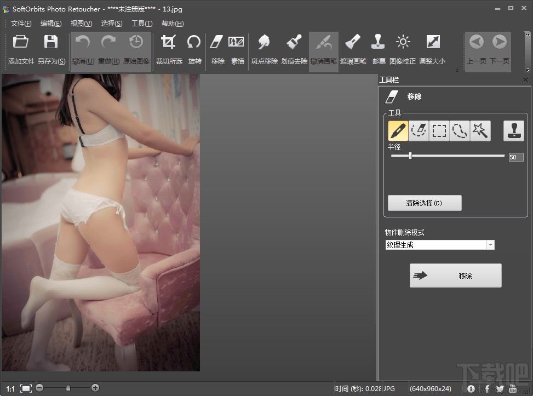Restore the Original Image (原始图像) icon
This screenshot has height=396, width=533.
136,42
